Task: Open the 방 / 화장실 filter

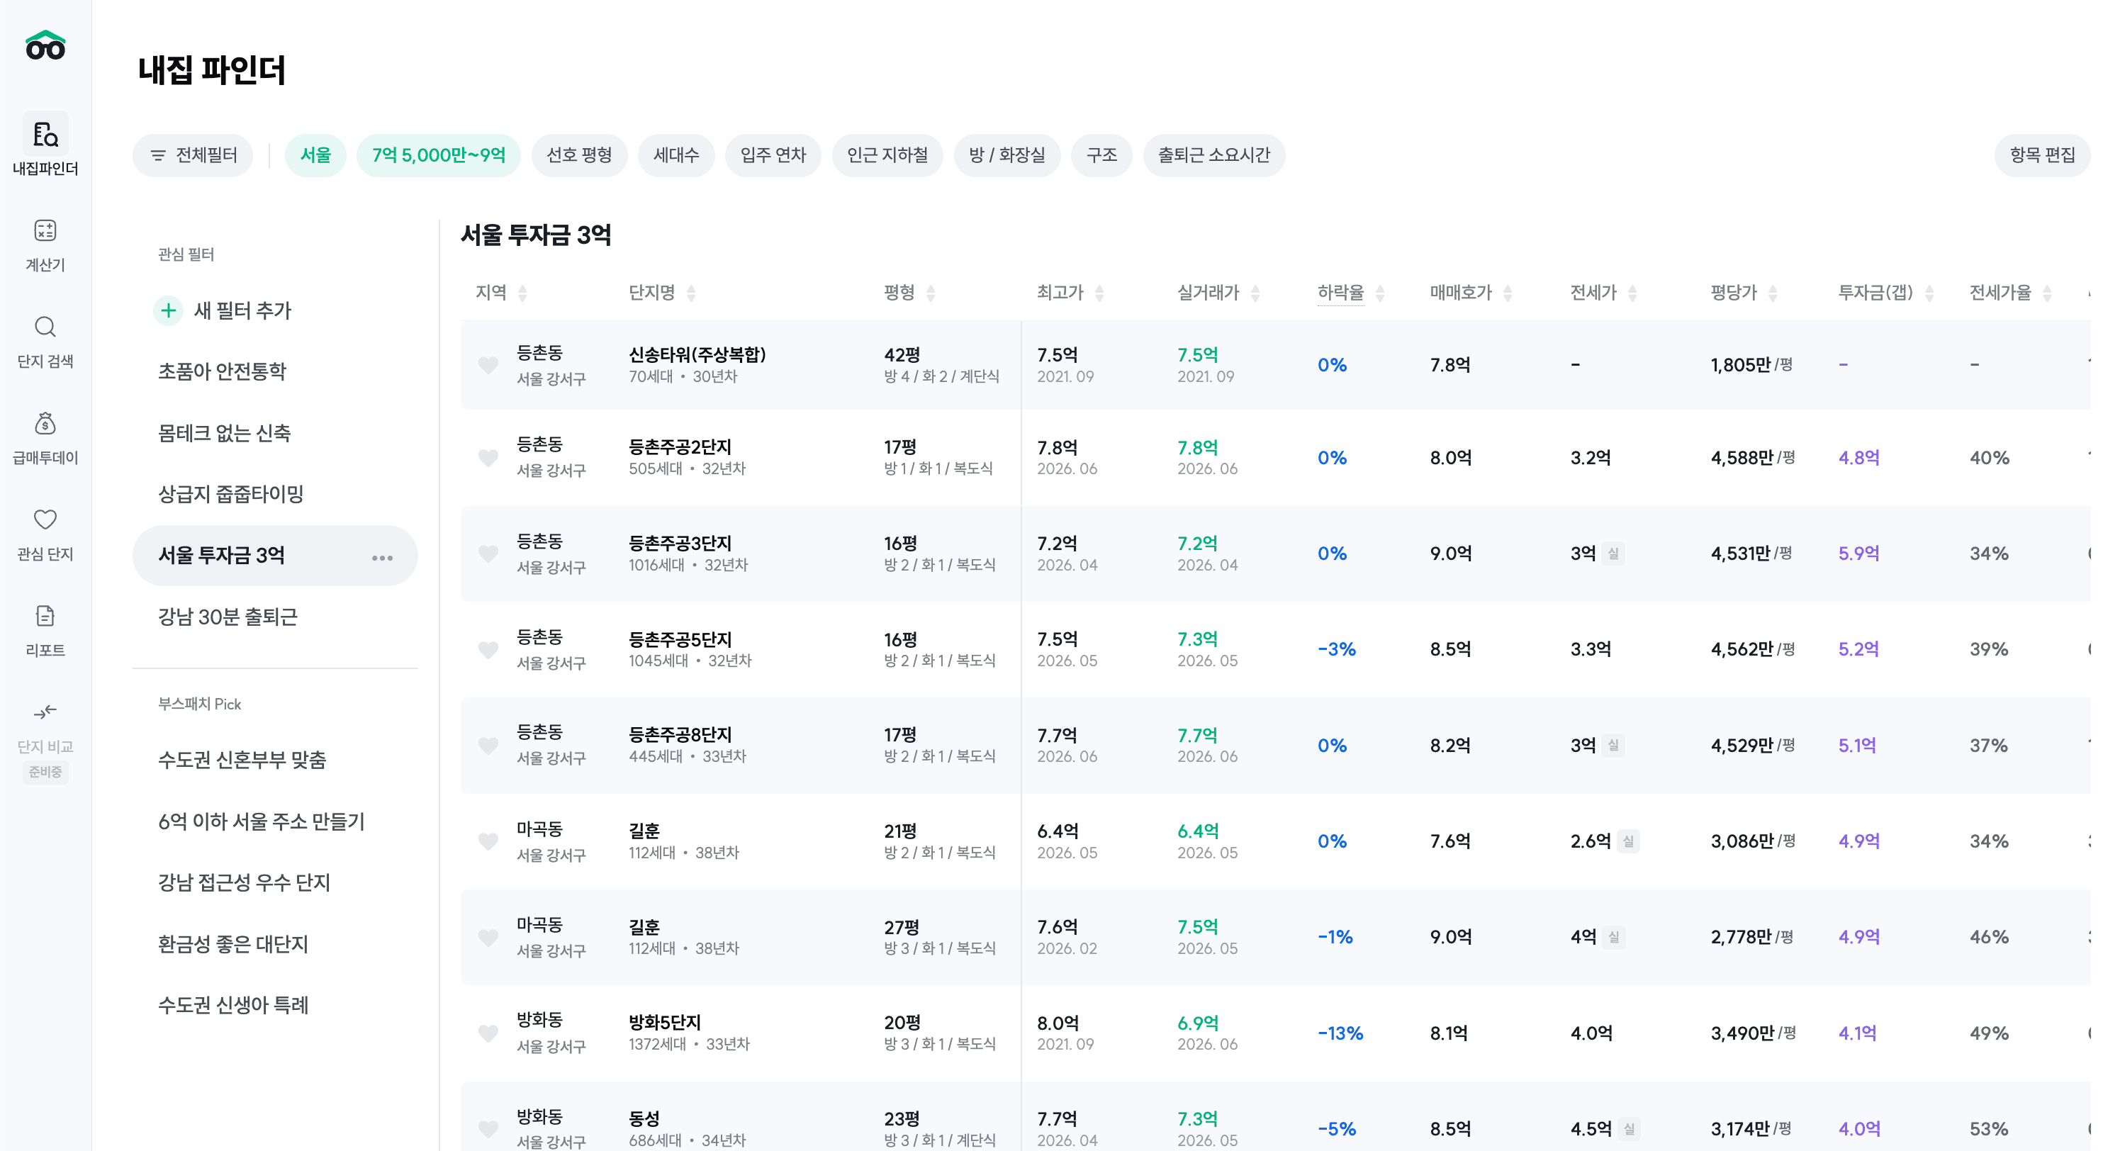Action: coord(1007,155)
